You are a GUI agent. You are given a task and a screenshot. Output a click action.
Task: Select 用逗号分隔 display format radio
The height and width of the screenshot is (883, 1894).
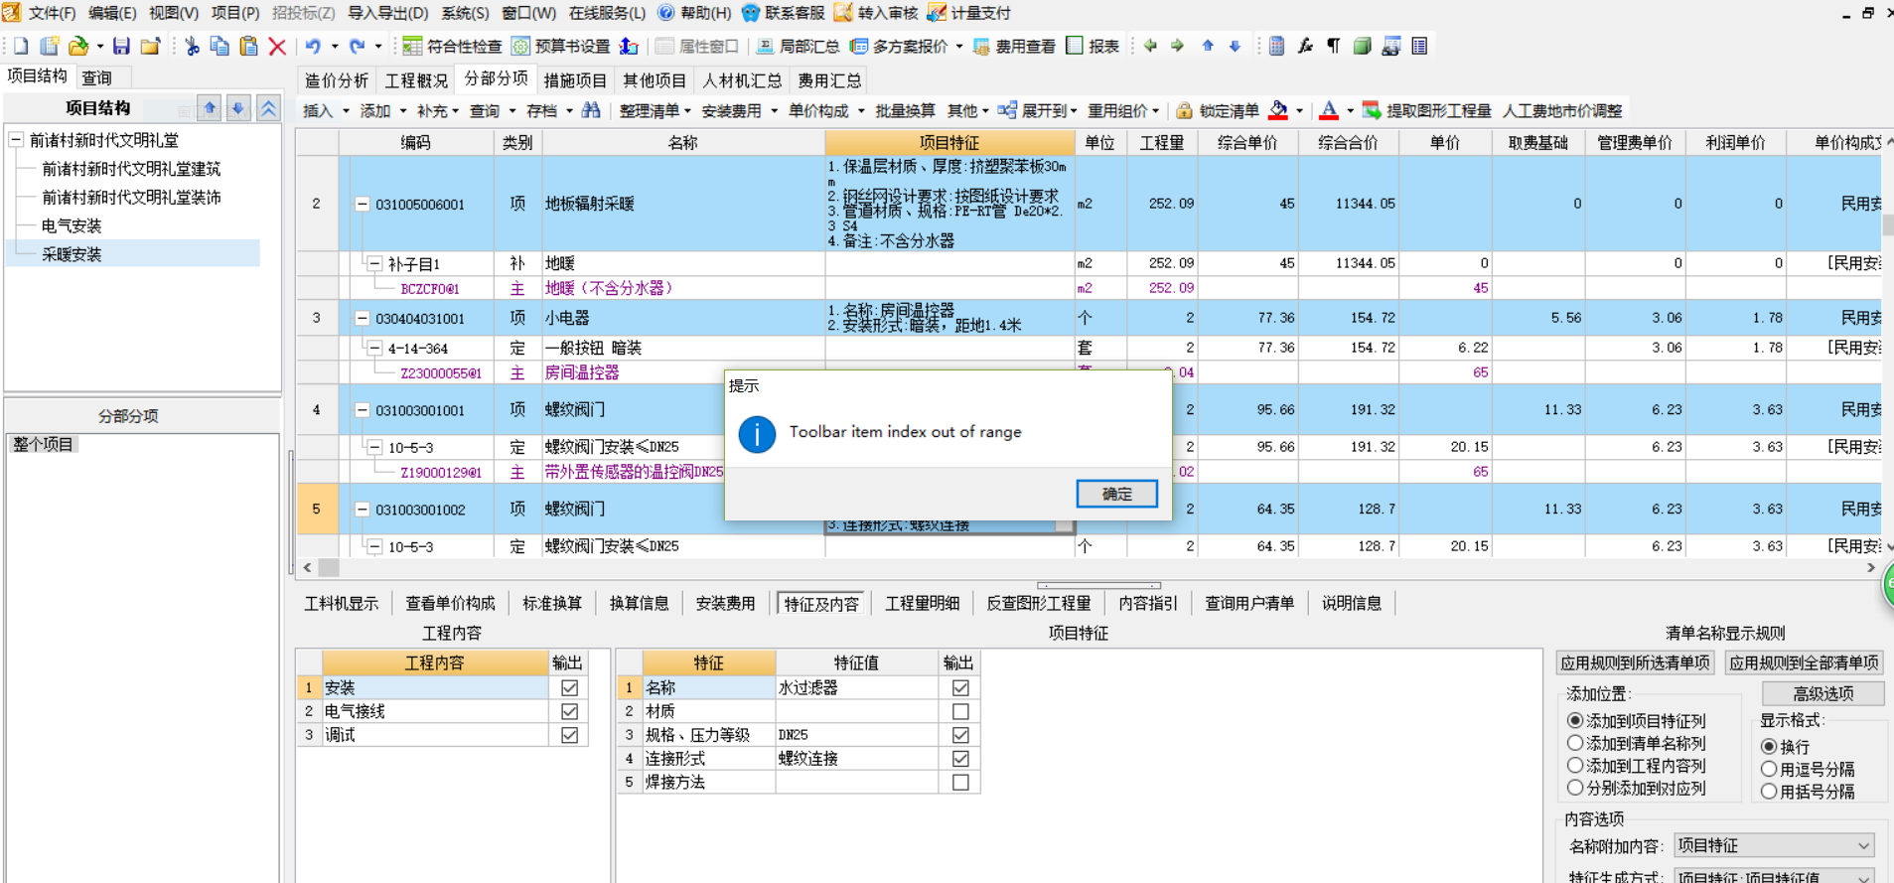1769,769
